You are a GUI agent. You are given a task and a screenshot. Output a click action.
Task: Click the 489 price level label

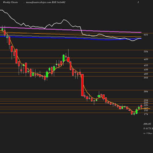[x=146, y=59]
